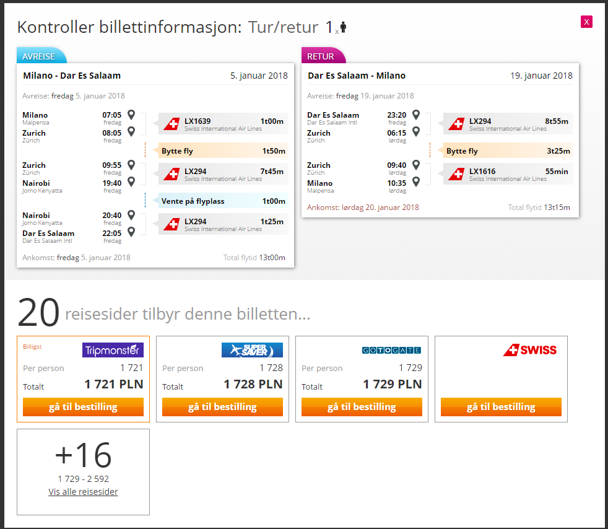Image resolution: width=608 pixels, height=529 pixels.
Task: Click flight number LX1616 text
Action: (x=482, y=171)
